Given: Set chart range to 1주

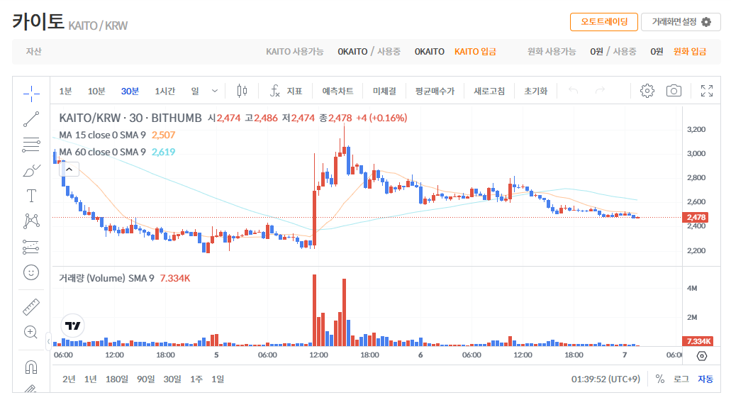Looking at the screenshot, I should pos(196,379).
